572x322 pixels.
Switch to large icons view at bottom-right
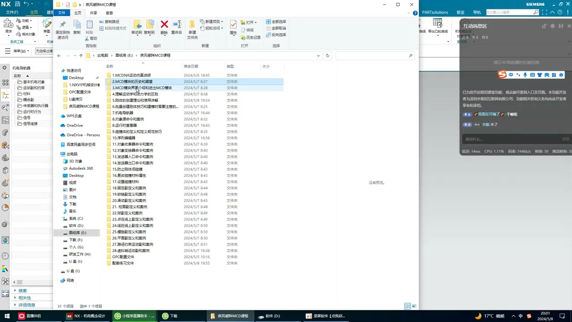pos(414,306)
